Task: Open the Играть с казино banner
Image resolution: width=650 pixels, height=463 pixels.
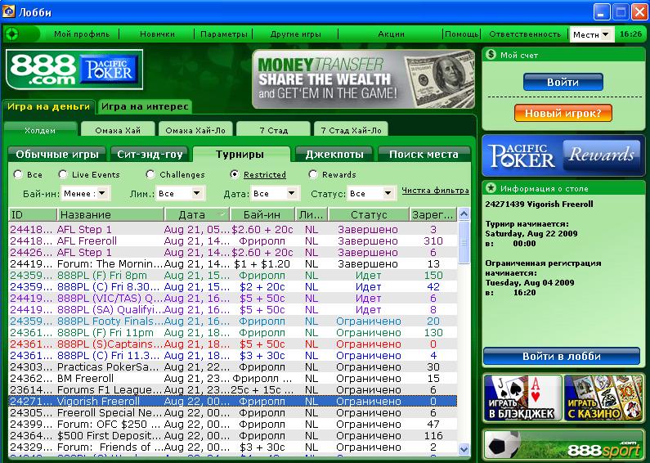Action: 604,398
